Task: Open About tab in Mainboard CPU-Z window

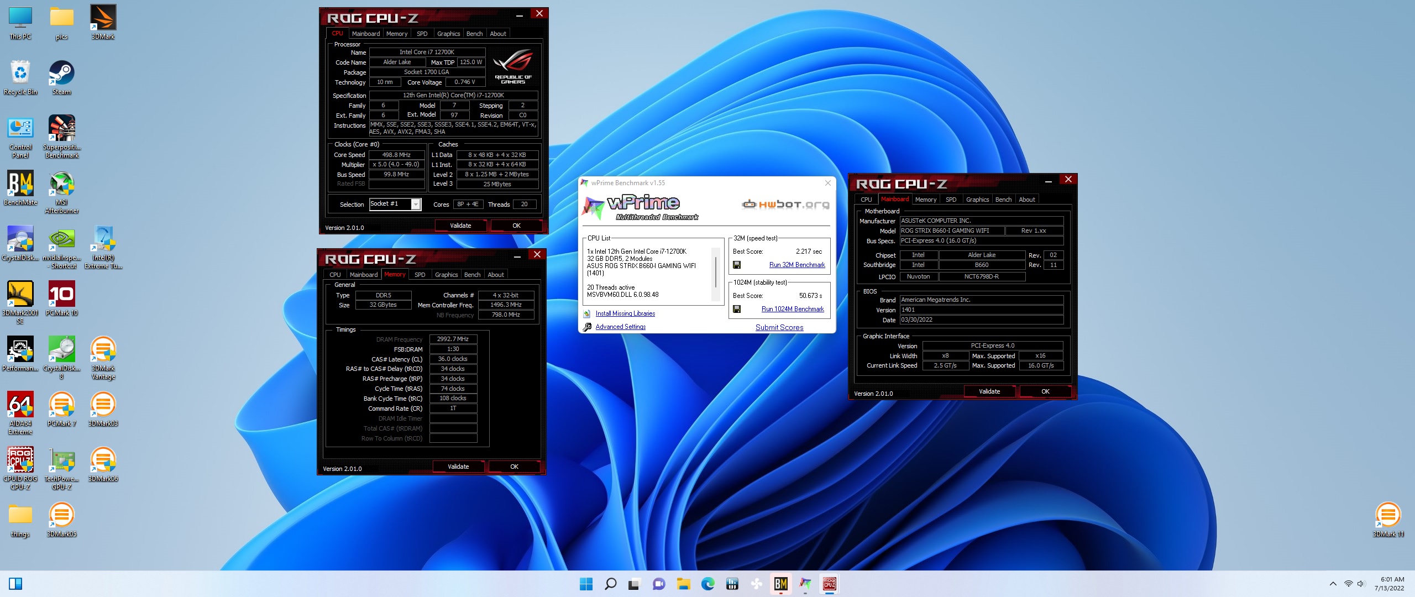Action: [1027, 200]
